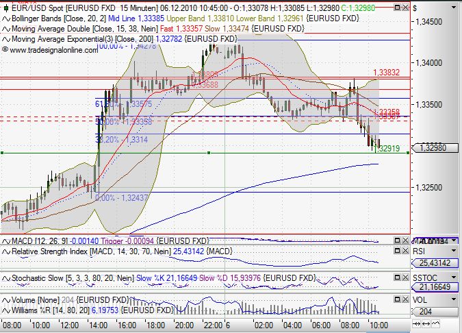Click the green 1,32919 level label
The image size is (462, 333).
click(x=389, y=149)
